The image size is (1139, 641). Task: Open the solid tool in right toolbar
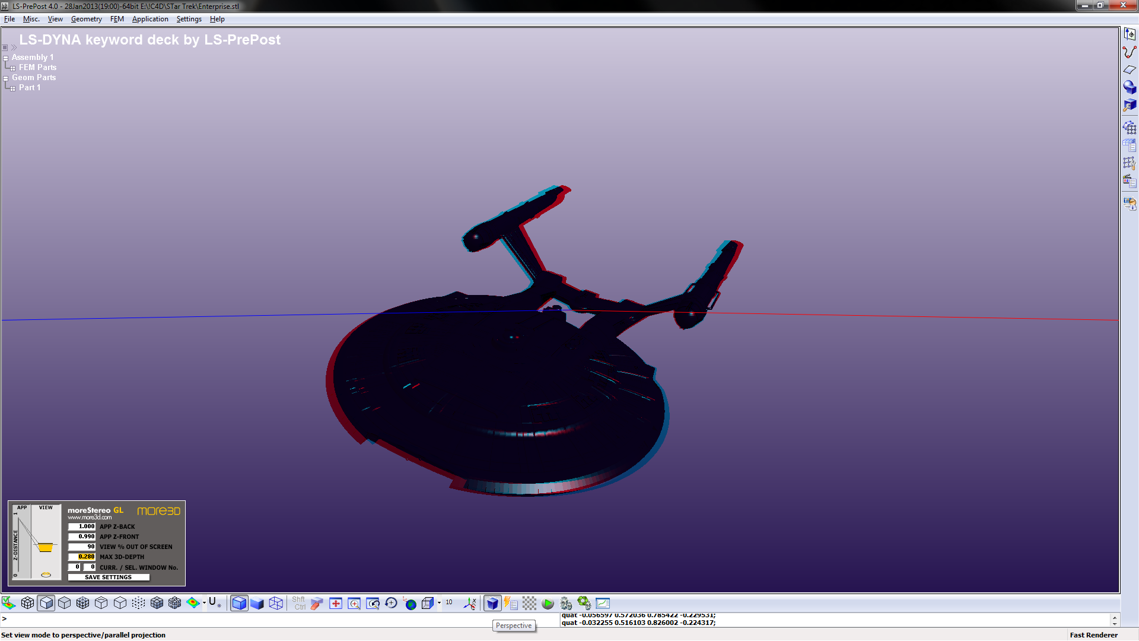(1130, 87)
